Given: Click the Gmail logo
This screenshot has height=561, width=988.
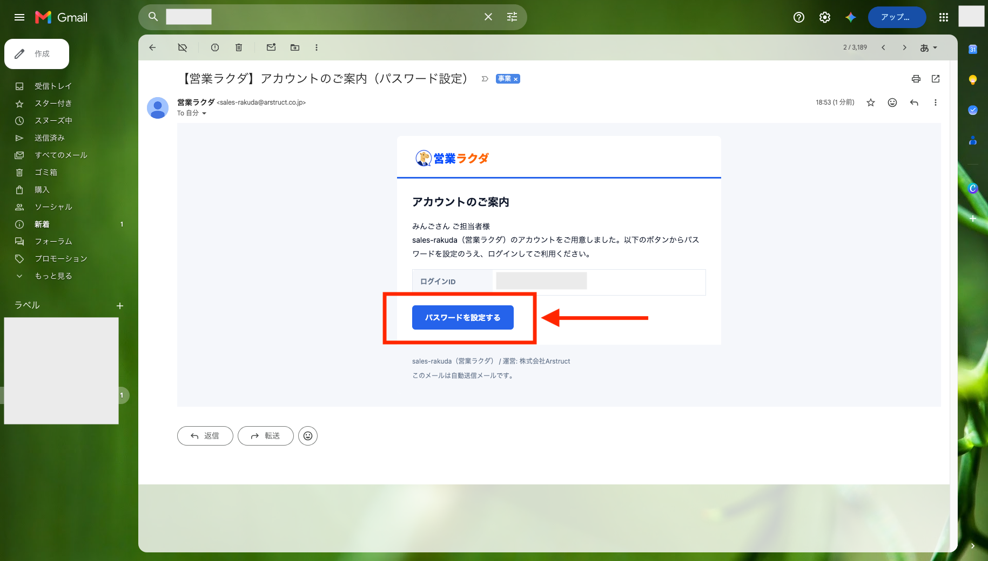Looking at the screenshot, I should coord(61,17).
